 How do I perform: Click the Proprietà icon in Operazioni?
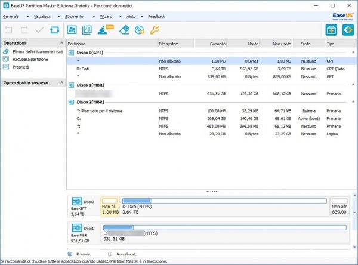point(6,67)
